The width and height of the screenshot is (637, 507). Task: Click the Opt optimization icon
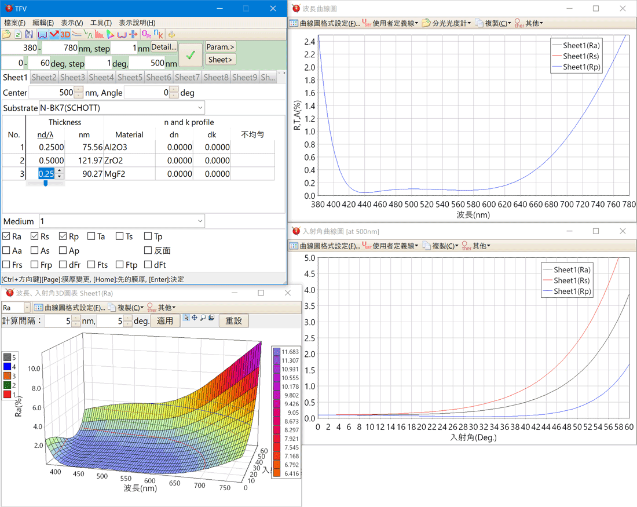(x=146, y=35)
